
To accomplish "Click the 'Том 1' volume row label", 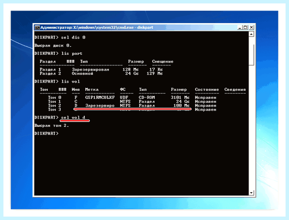I will point(54,101).
